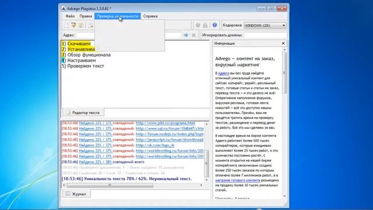
Task: Open the магазине готового контента link
Action: (x=238, y=180)
